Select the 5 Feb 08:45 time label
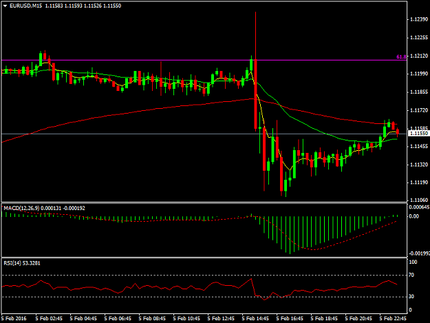 pyautogui.click(x=152, y=319)
